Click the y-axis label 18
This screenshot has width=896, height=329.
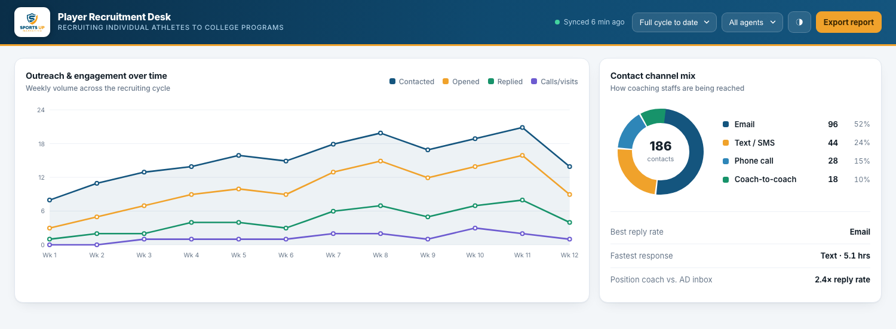pyautogui.click(x=41, y=144)
